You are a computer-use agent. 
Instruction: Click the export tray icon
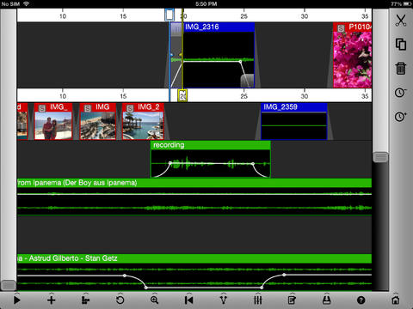327,300
